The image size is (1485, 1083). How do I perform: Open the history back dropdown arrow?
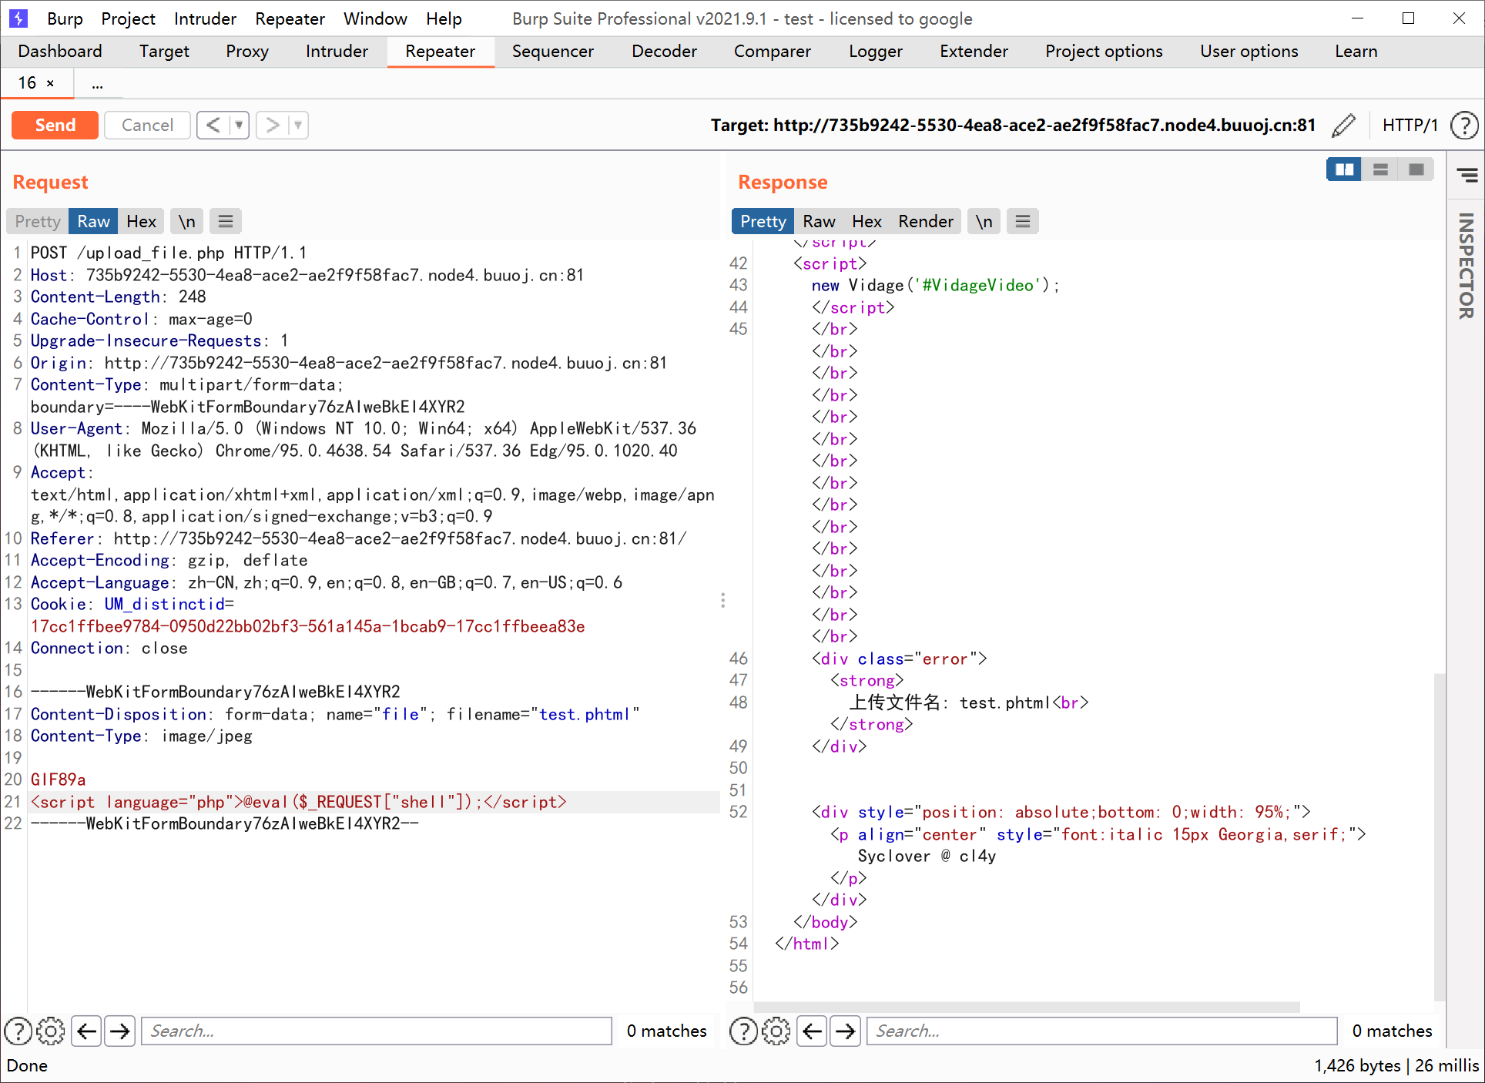pyautogui.click(x=240, y=125)
